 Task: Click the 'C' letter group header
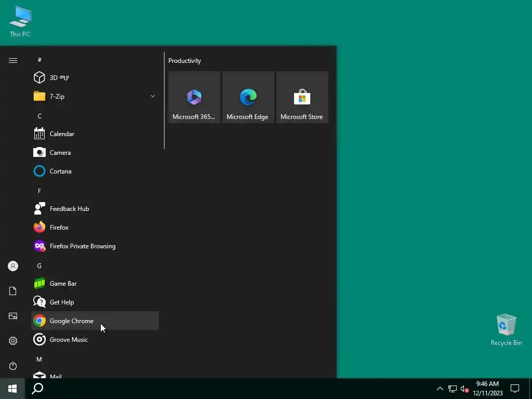click(39, 116)
